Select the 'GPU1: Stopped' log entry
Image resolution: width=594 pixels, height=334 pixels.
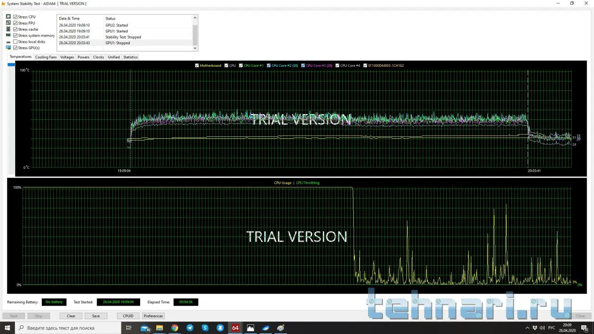pyautogui.click(x=124, y=43)
